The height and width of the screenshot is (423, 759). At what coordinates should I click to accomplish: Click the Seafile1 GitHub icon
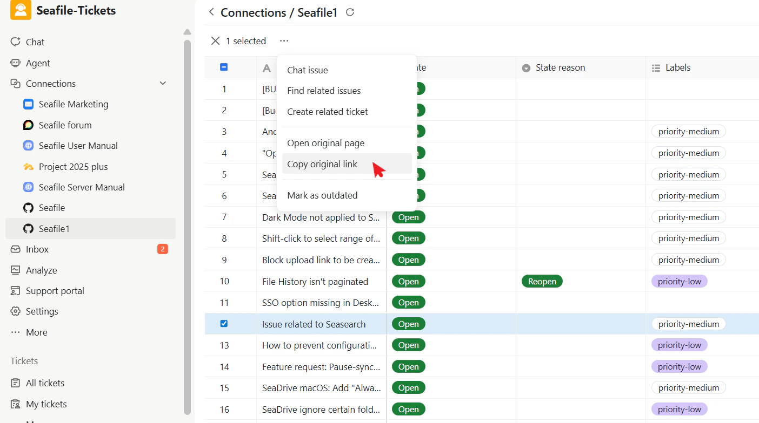(x=29, y=229)
